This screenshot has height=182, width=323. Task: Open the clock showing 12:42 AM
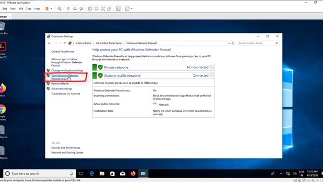click(312, 173)
